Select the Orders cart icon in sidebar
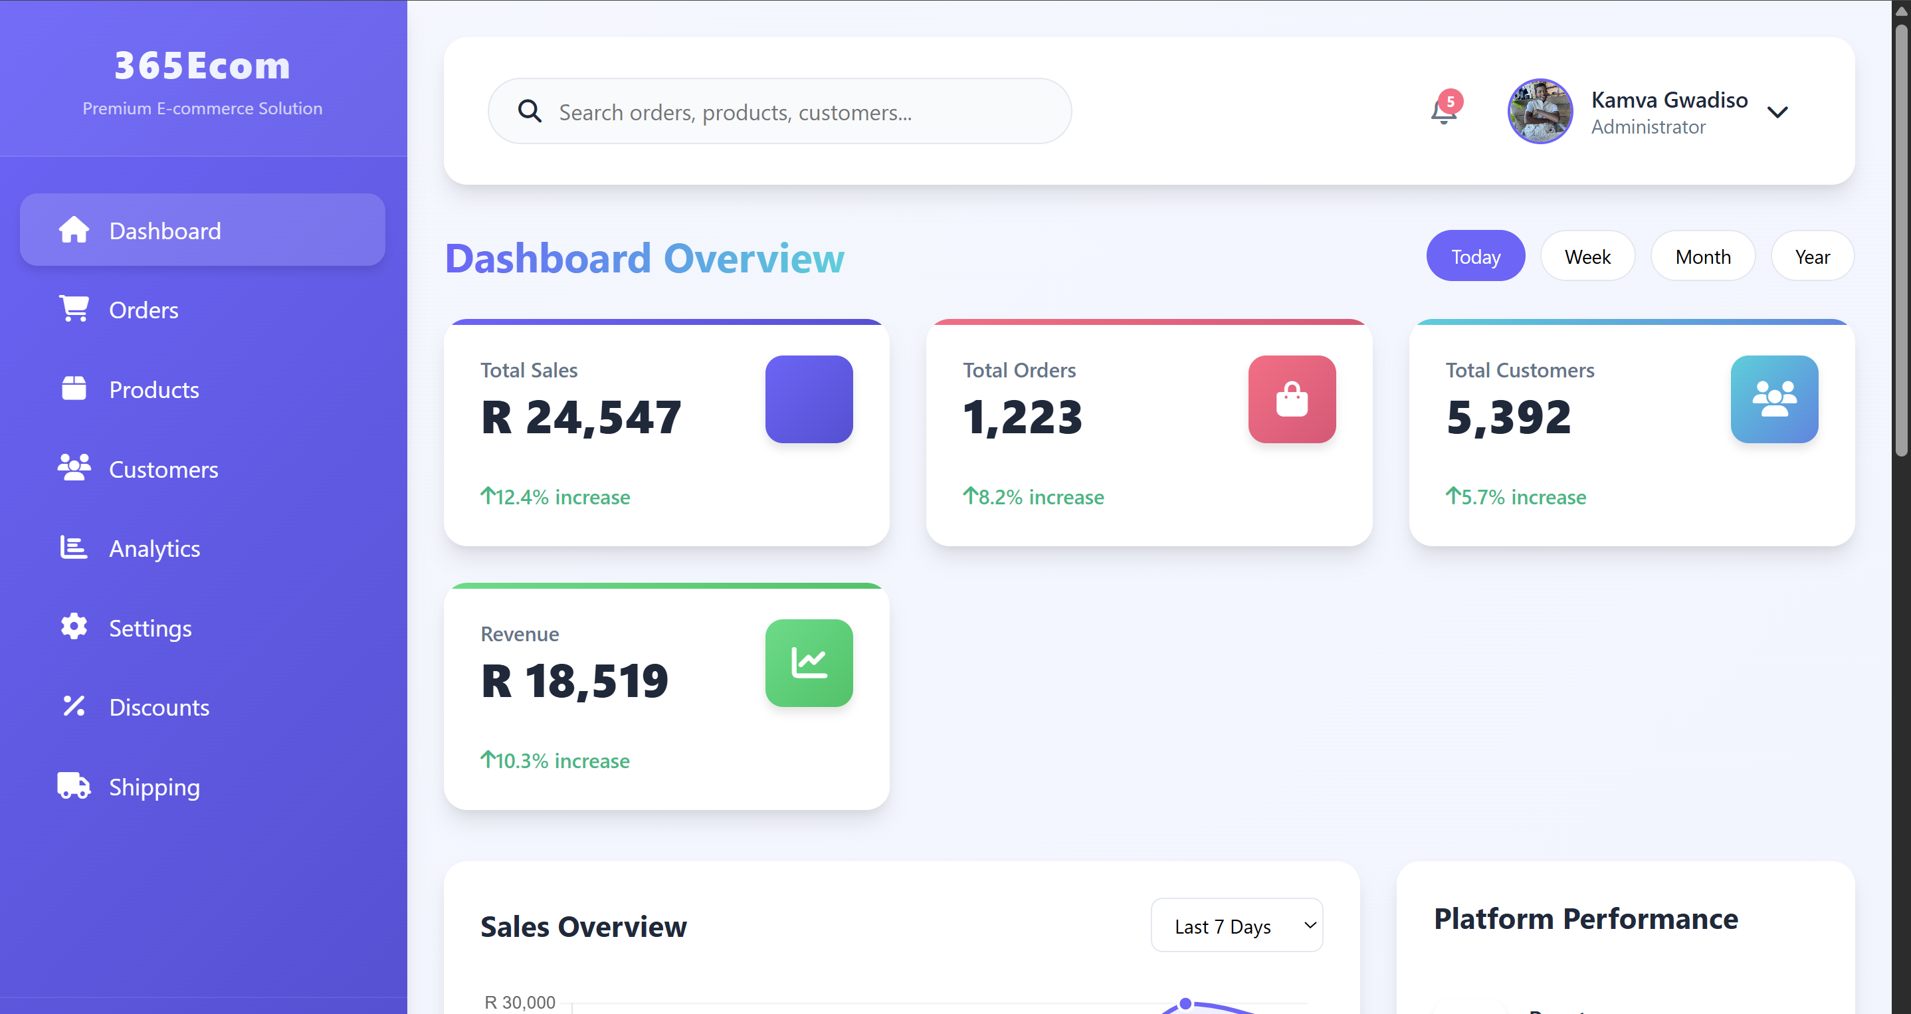Screen dimensions: 1911x1014 tap(74, 308)
